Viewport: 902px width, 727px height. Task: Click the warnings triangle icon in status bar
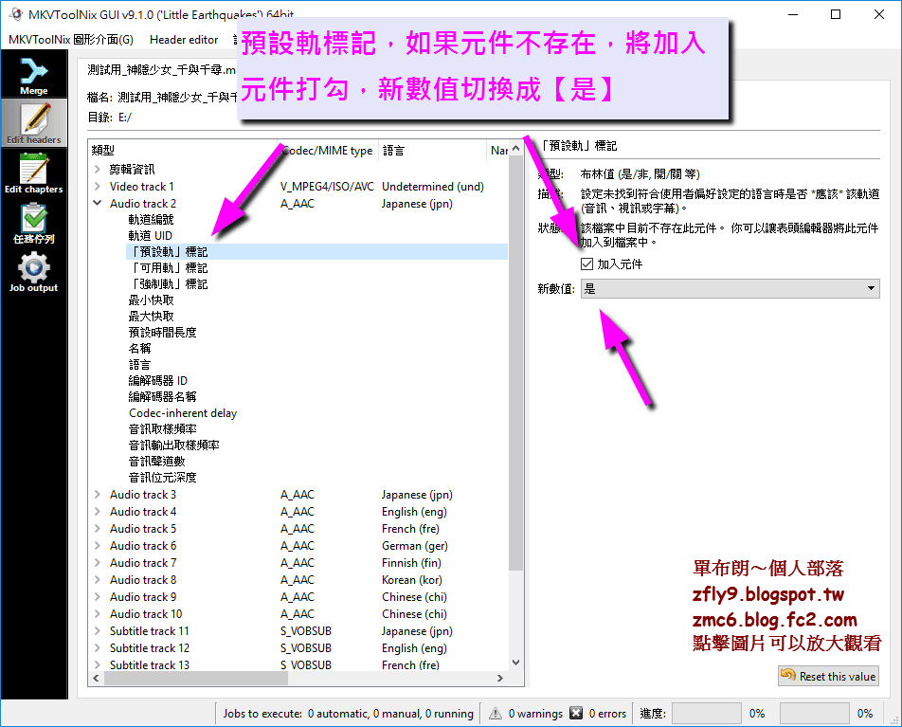496,713
